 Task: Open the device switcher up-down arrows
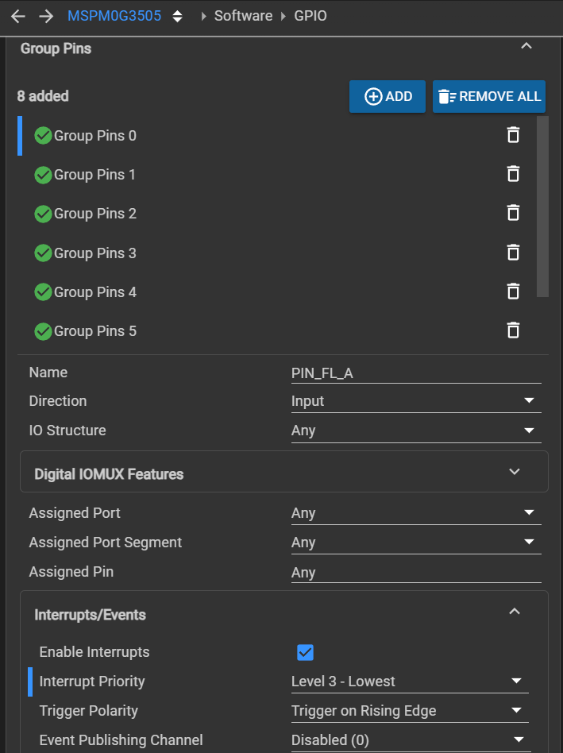tap(177, 17)
